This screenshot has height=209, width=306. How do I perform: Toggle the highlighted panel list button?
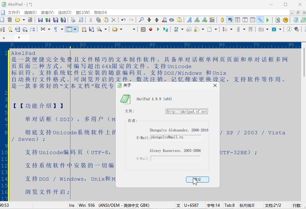tap(69, 29)
